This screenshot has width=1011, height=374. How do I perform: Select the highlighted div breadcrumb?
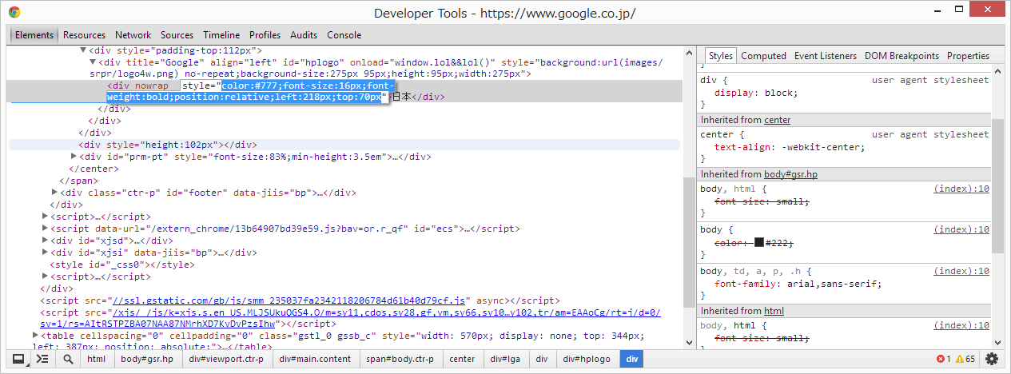point(632,359)
